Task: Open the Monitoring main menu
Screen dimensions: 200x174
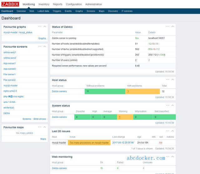Action: click(x=29, y=4)
